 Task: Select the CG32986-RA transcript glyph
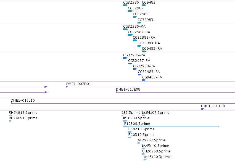[x=125, y=29]
